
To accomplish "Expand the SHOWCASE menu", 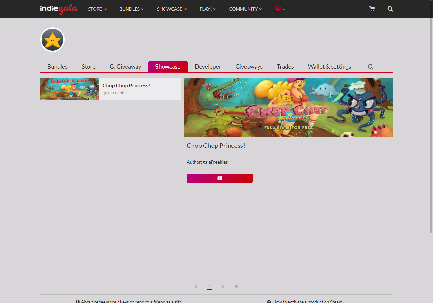I will click(172, 9).
